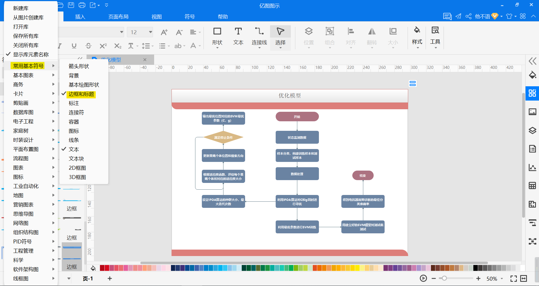Expand 基本图表 submenu
Viewport: 539px width, 286px height.
pos(31,75)
